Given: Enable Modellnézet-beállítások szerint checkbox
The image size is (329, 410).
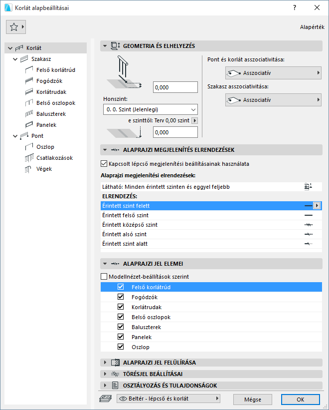Looking at the screenshot, I should [x=104, y=277].
